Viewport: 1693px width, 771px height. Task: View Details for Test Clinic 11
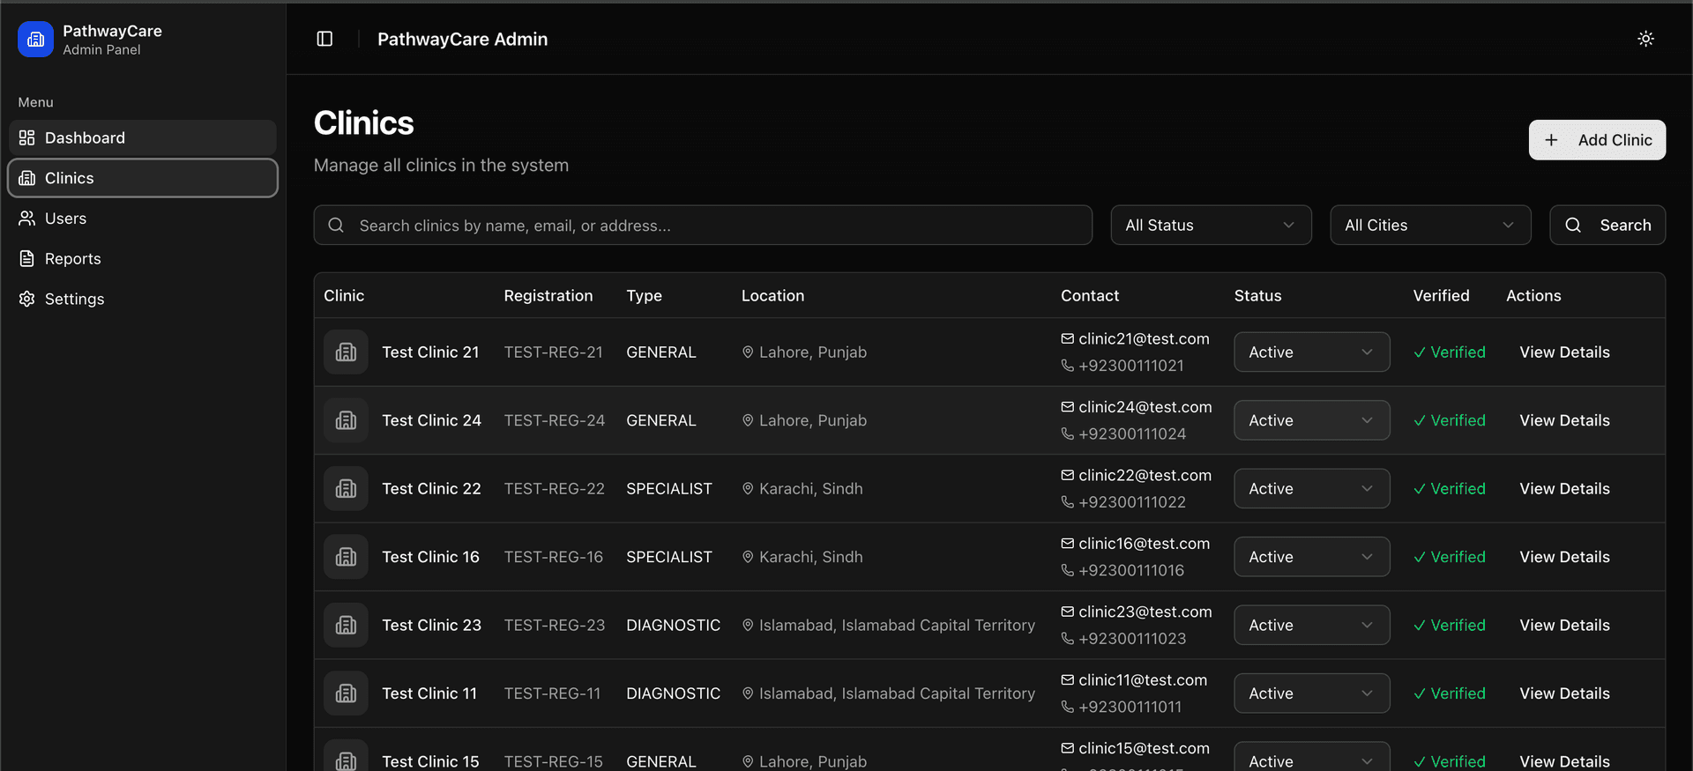coord(1564,693)
